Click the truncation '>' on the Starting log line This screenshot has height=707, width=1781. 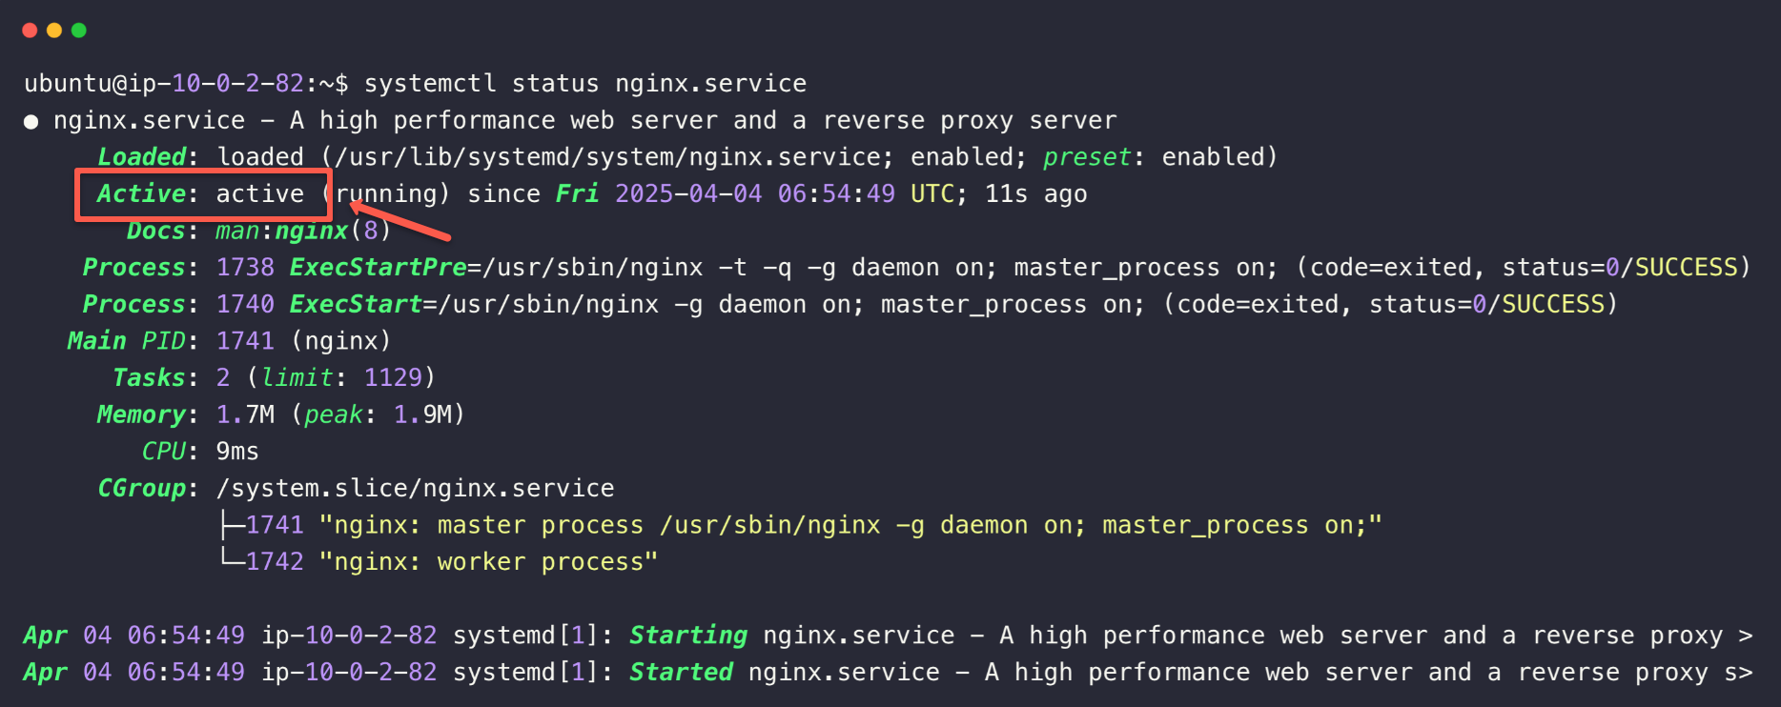[1746, 636]
